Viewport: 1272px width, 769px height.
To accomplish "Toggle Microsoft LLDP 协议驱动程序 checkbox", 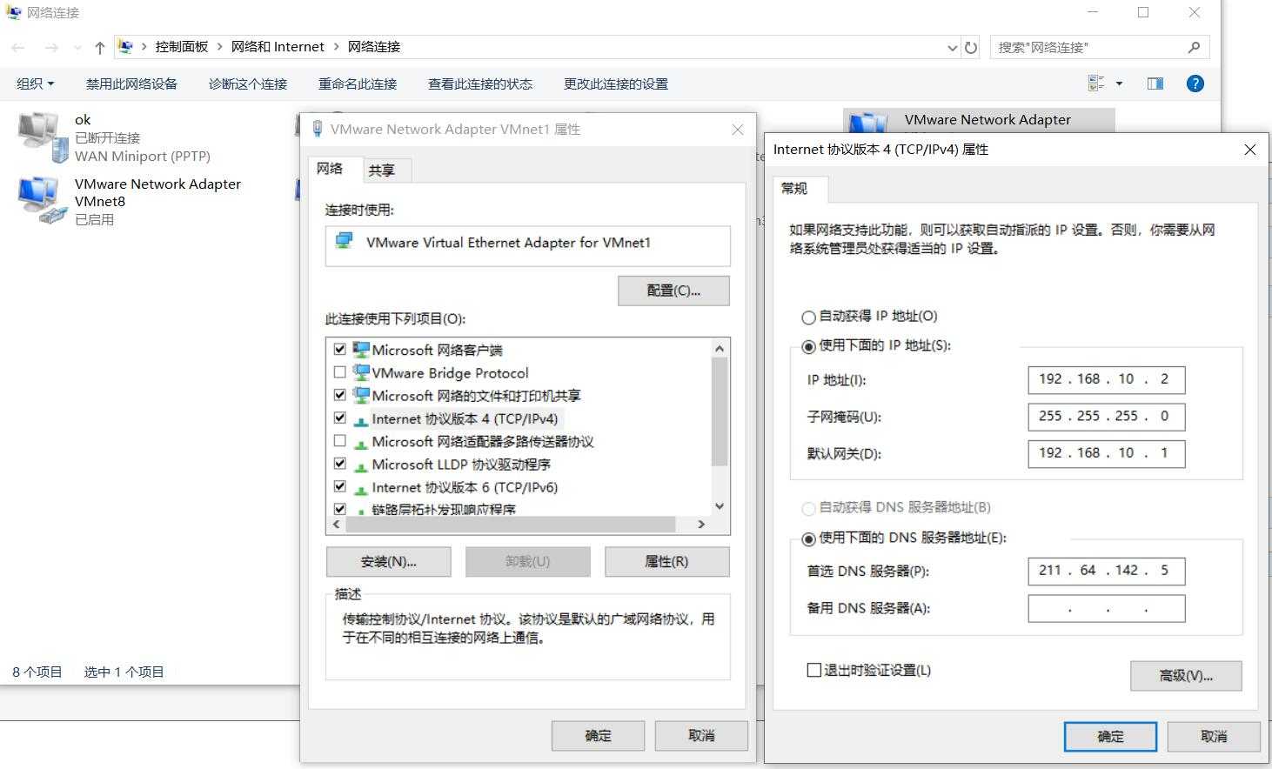I will 339,464.
